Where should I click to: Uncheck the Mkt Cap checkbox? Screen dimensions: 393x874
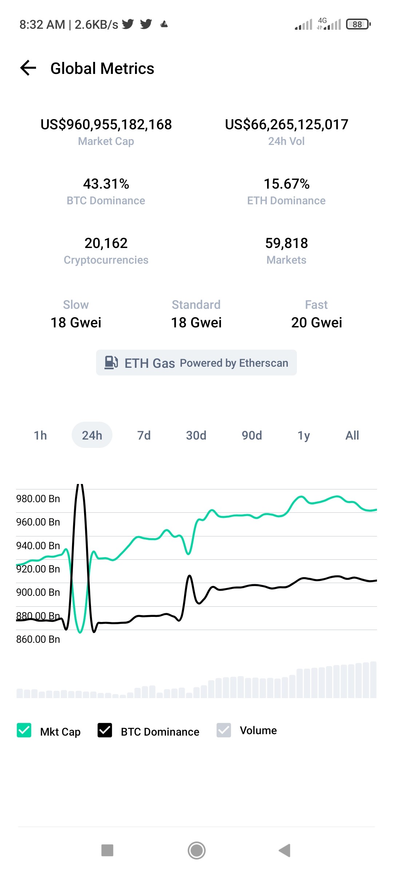(x=24, y=731)
